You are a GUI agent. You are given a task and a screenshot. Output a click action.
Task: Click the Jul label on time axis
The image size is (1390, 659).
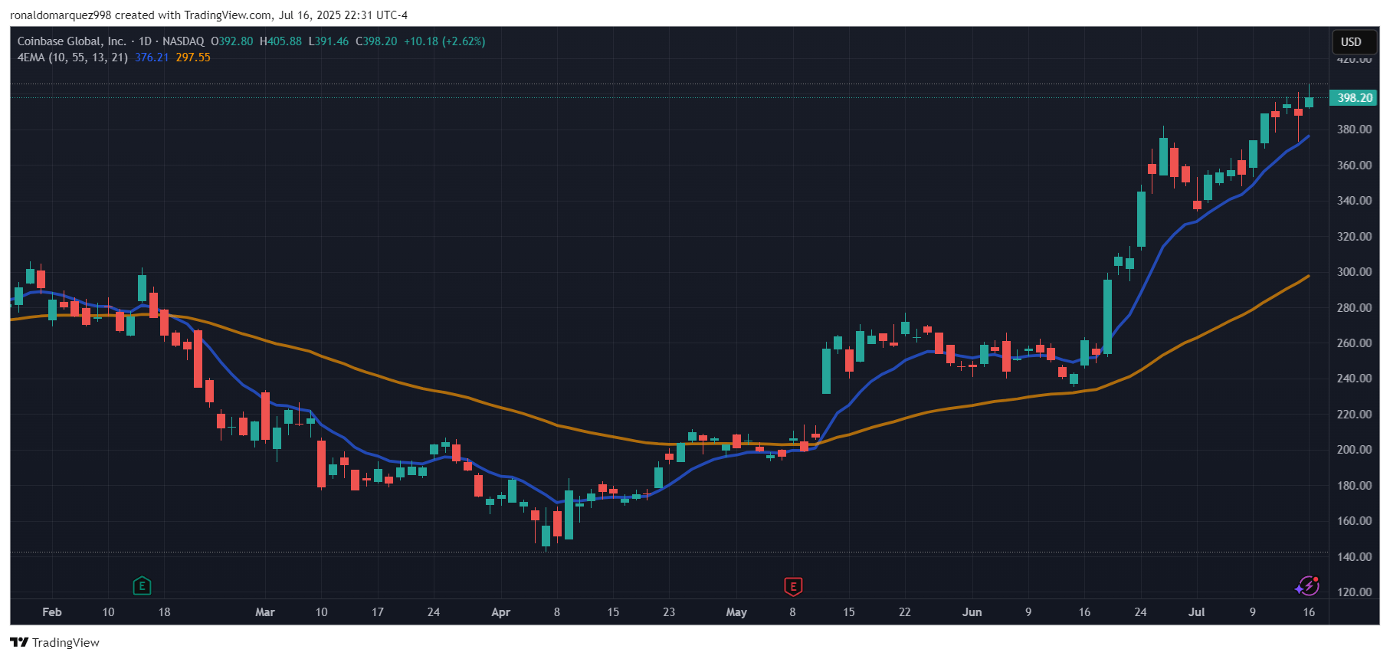coord(1196,612)
